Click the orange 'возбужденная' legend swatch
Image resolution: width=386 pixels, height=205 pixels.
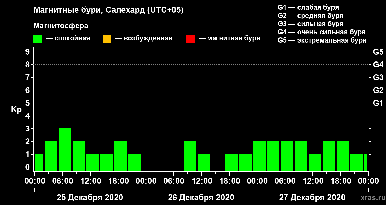pyautogui.click(x=107, y=38)
